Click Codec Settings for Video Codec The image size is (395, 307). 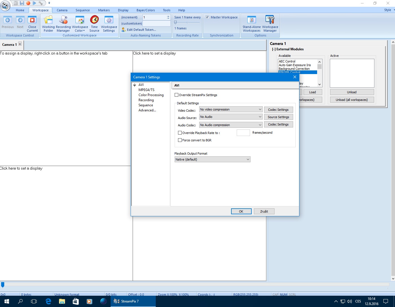point(278,110)
